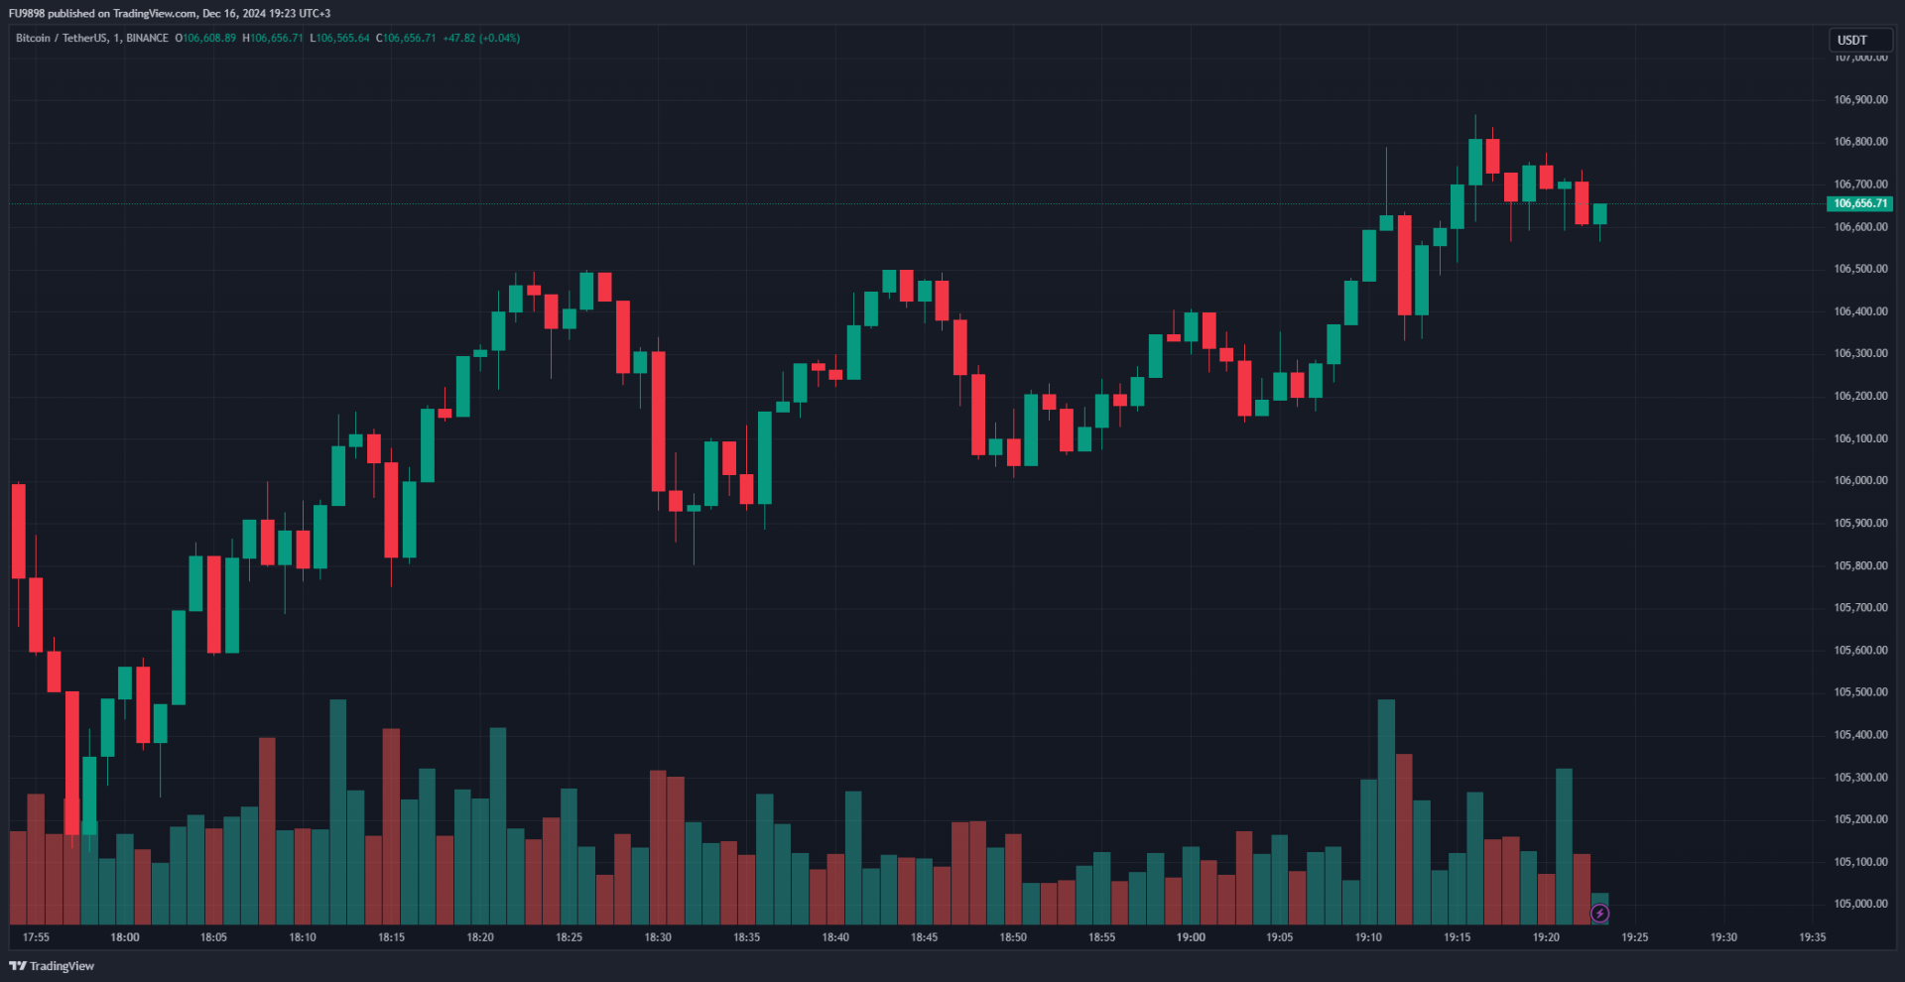1905x982 pixels.
Task: Click the FU9898 published on TradingView.com text
Action: (170, 13)
